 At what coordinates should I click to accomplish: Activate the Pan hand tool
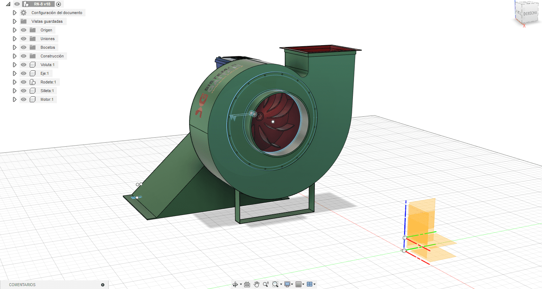[x=257, y=284]
